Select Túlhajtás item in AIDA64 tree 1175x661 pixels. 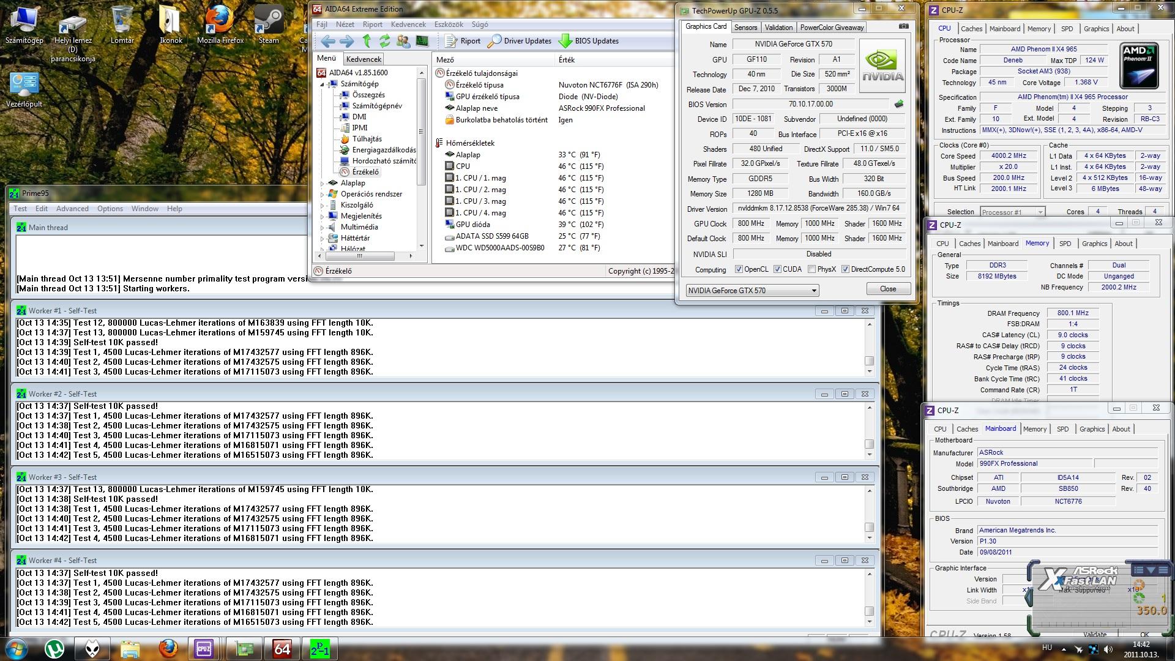point(367,139)
